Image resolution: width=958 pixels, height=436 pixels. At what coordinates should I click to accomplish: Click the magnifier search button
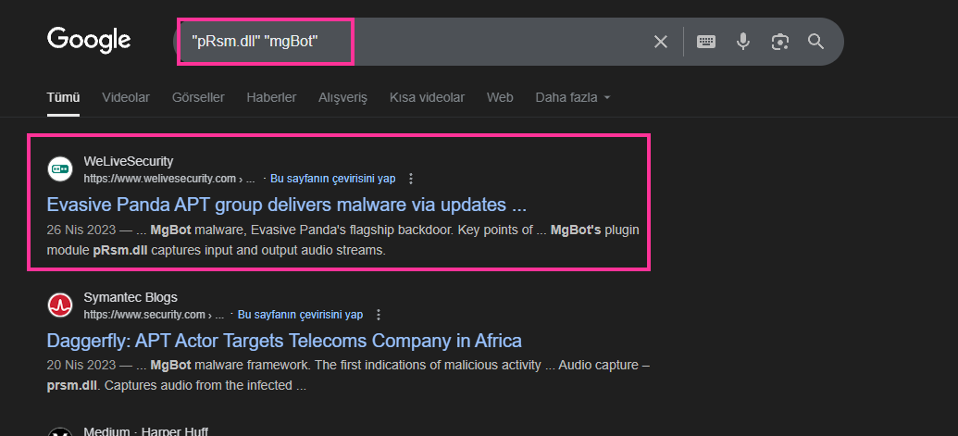(x=816, y=42)
